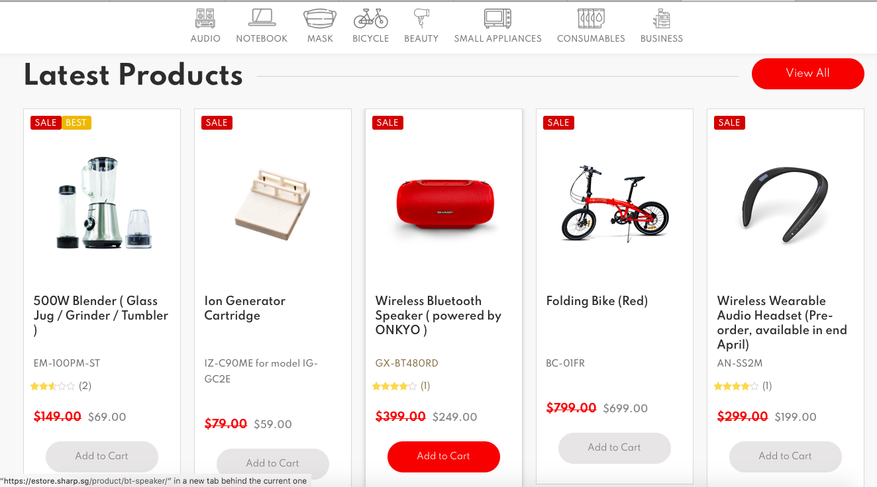View the red folding bike photo

(x=615, y=202)
